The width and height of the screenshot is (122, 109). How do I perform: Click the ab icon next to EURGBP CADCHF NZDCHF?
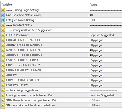pyautogui.click(x=3, y=40)
